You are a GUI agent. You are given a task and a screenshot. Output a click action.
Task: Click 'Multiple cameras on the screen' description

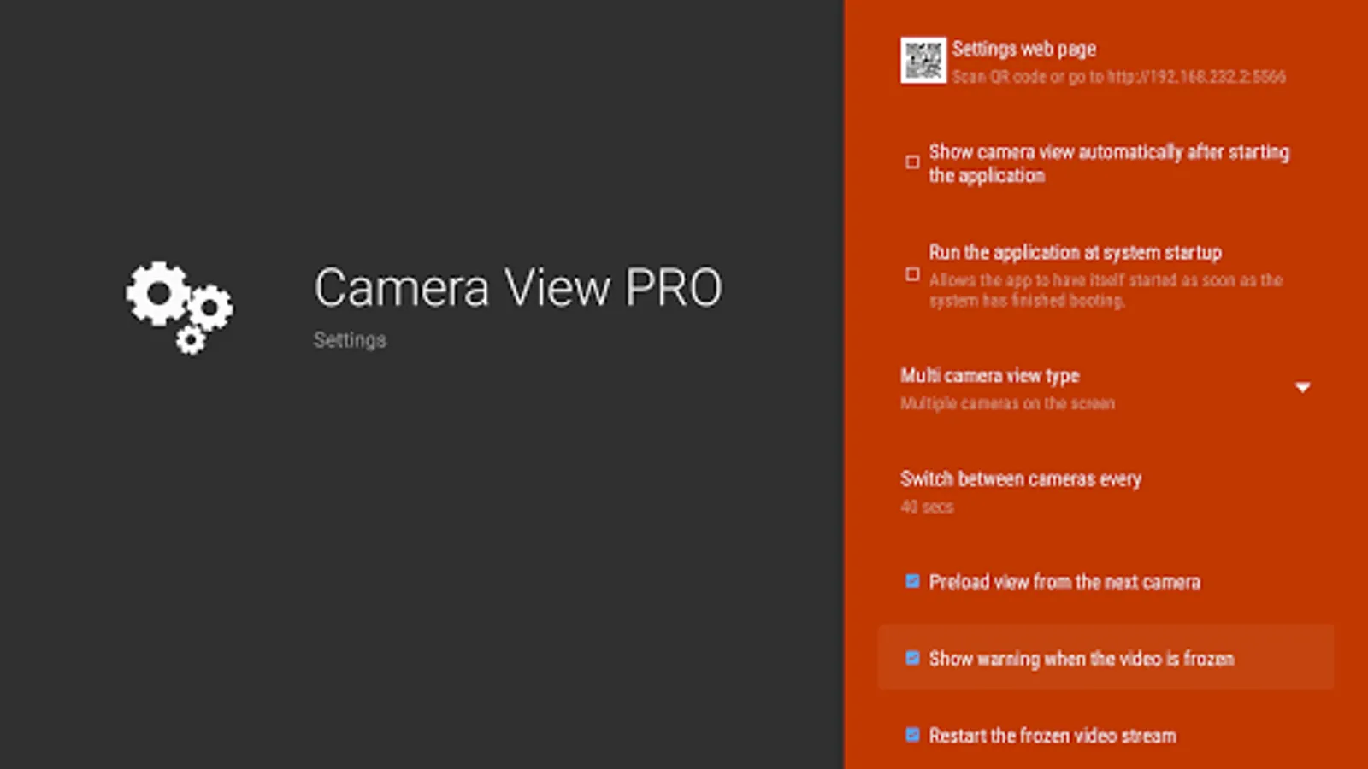click(x=1007, y=403)
